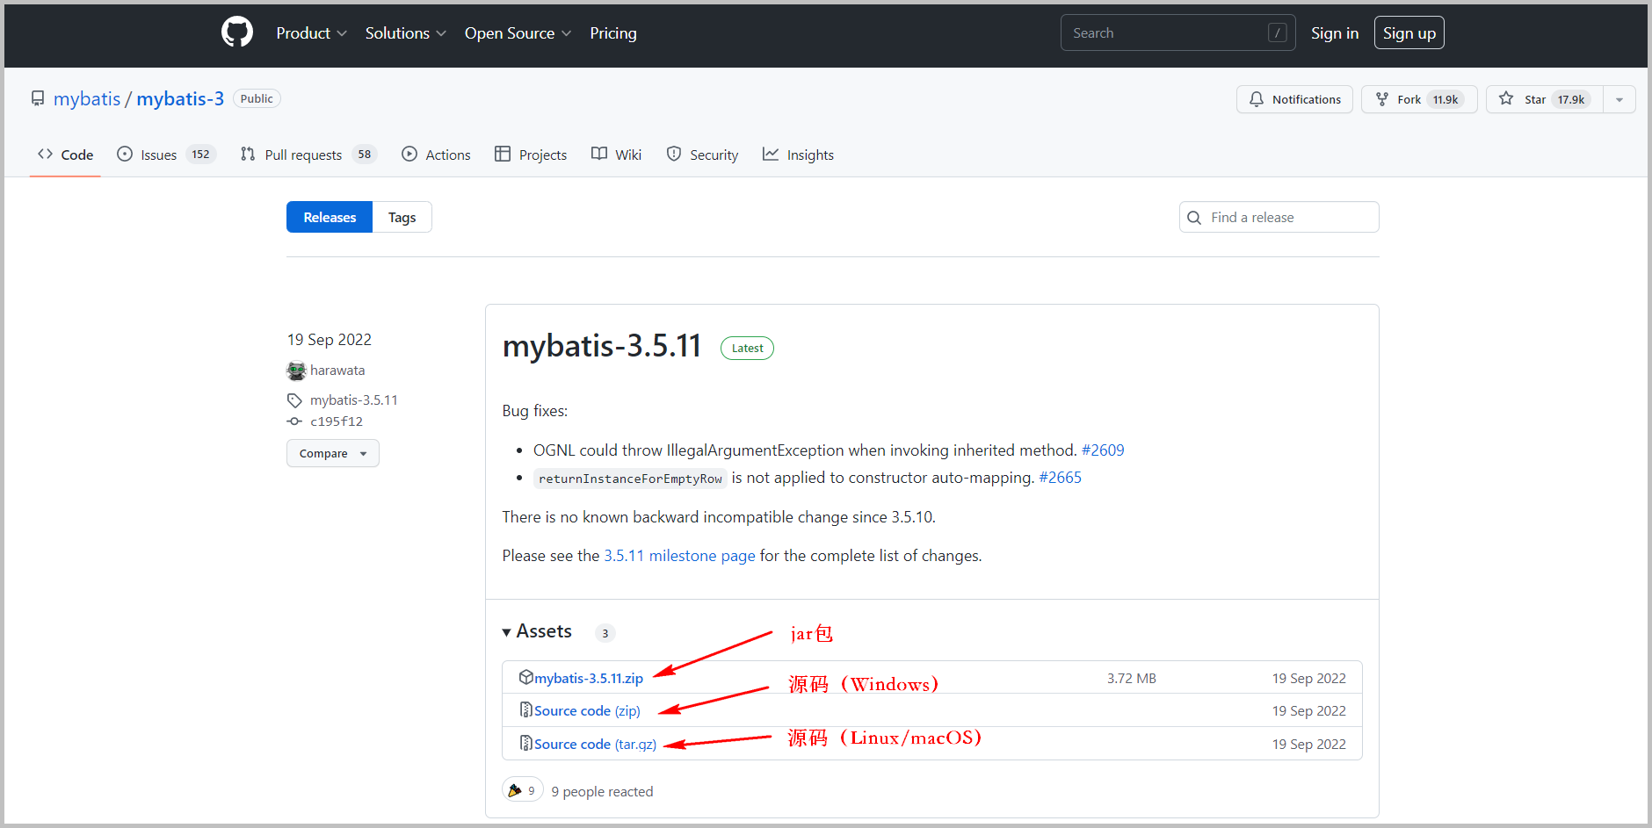The height and width of the screenshot is (828, 1652).
Task: Click the repository book icon beside mybatis
Action: (x=38, y=98)
